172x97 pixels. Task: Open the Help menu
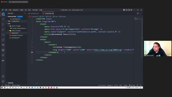click(41, 10)
